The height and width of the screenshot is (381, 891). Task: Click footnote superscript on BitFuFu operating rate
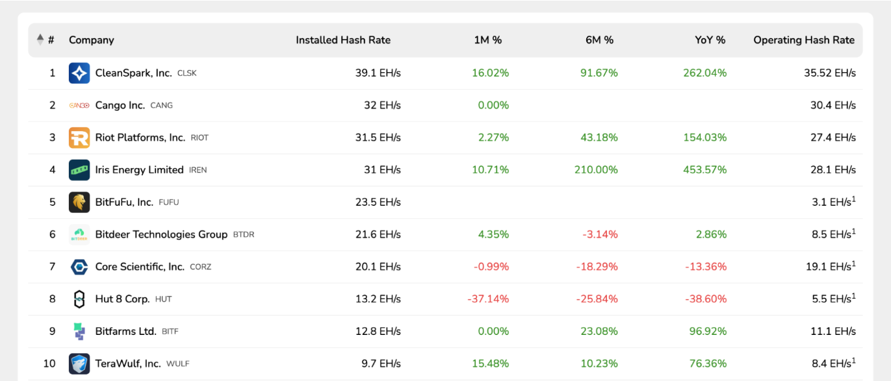coord(853,199)
